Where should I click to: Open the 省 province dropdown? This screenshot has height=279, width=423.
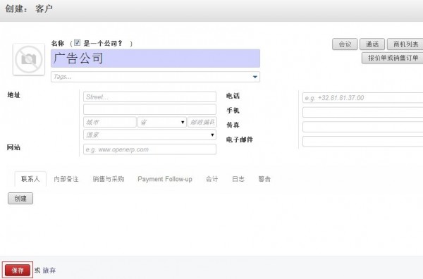point(162,122)
